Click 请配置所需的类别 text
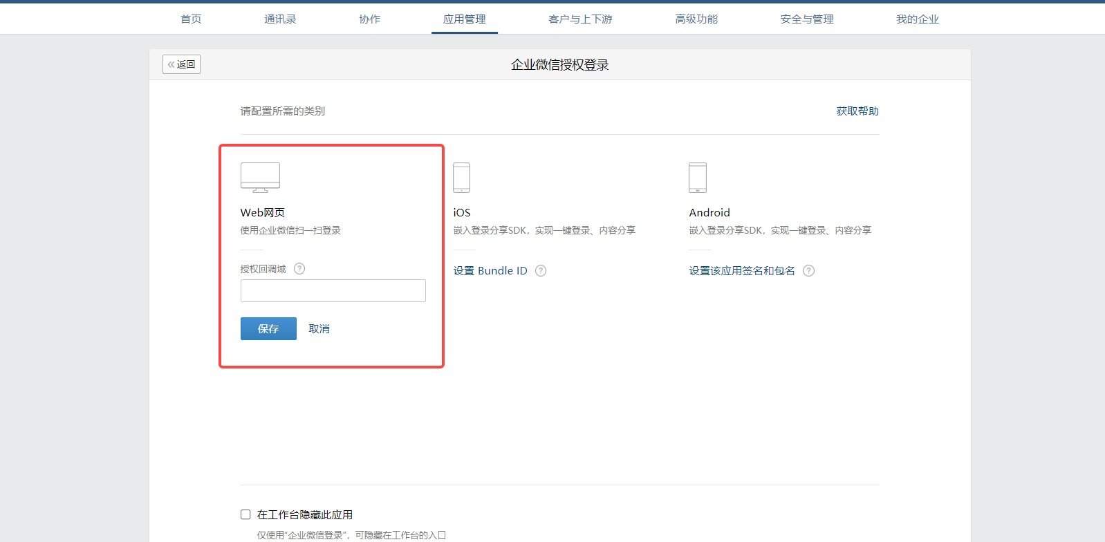Viewport: 1105px width, 542px height. [283, 111]
